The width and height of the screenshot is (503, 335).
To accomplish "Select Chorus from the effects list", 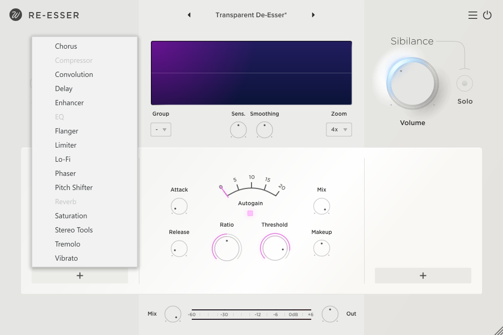I will click(x=66, y=46).
